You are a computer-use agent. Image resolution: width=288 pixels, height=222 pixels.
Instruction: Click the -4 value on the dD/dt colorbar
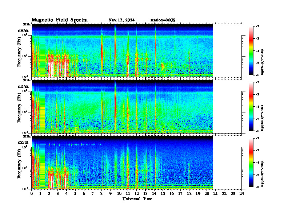257,107
